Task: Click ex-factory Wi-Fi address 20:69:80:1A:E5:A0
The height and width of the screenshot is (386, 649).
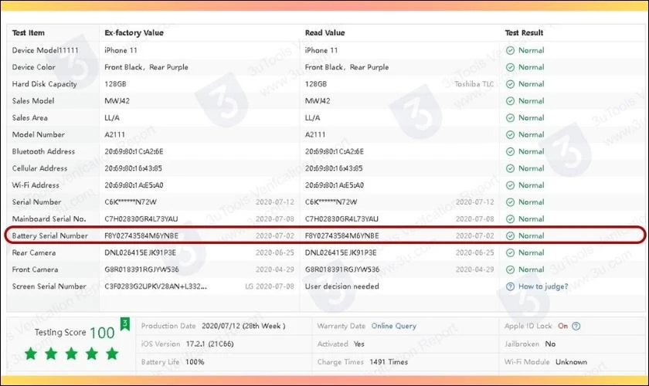Action: pos(134,185)
